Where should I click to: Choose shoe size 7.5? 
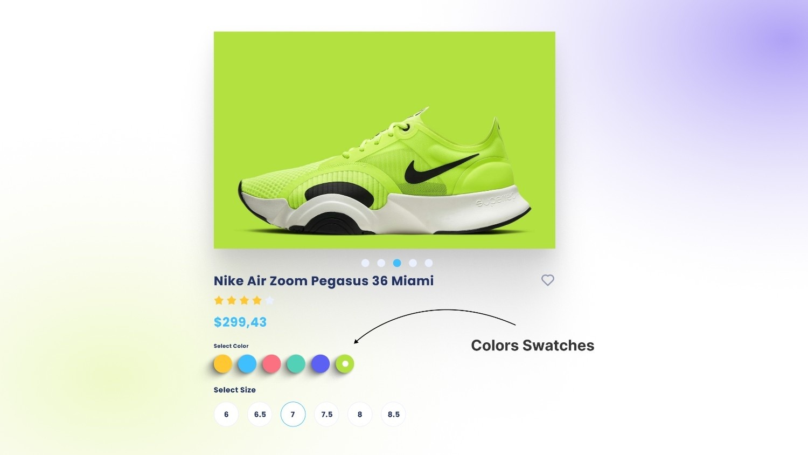[x=326, y=414]
